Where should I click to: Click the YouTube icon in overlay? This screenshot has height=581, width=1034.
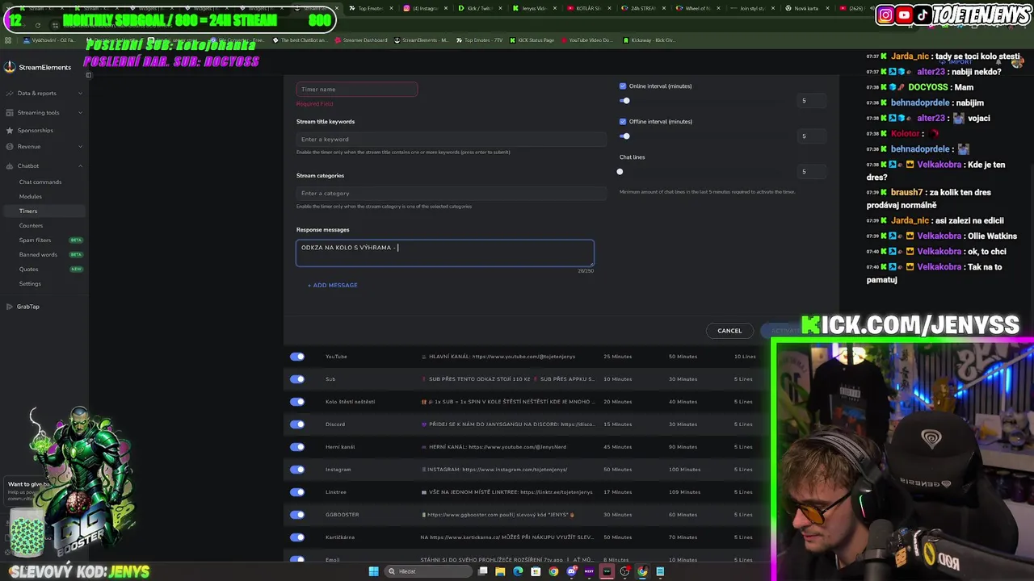[x=904, y=15]
